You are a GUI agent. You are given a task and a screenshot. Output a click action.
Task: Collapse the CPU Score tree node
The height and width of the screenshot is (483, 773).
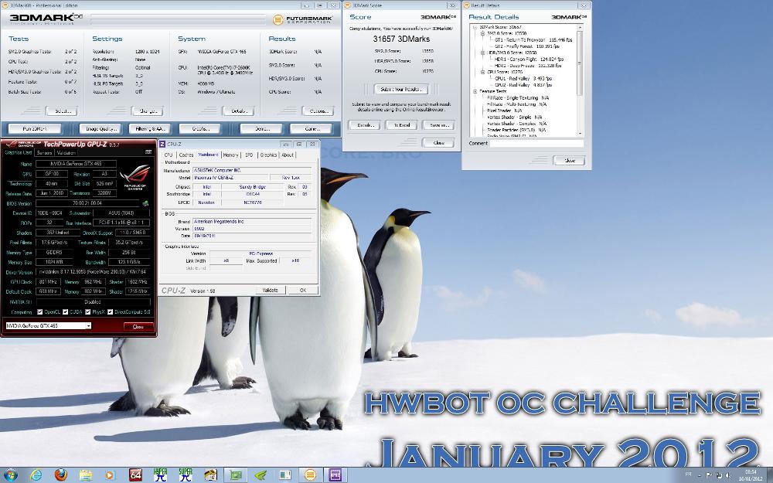coord(482,72)
